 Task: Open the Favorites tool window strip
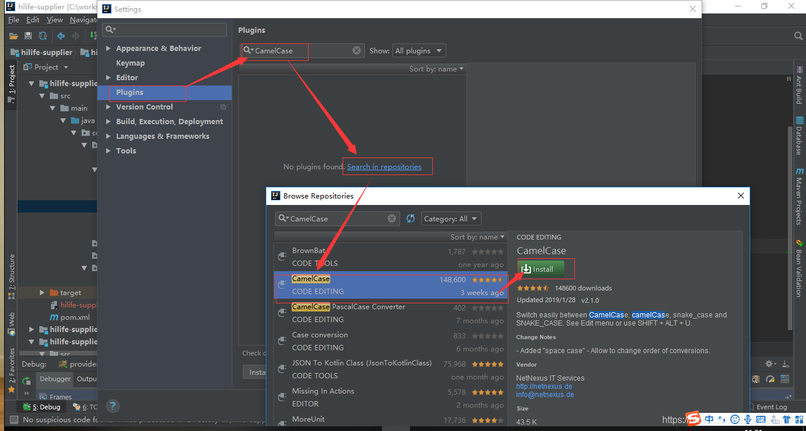pos(11,370)
